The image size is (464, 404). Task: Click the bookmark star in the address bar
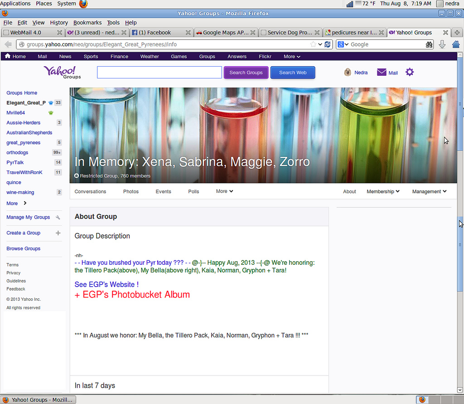tap(312, 44)
